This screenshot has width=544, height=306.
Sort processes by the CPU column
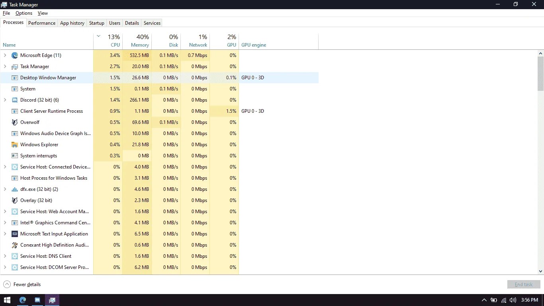108,41
